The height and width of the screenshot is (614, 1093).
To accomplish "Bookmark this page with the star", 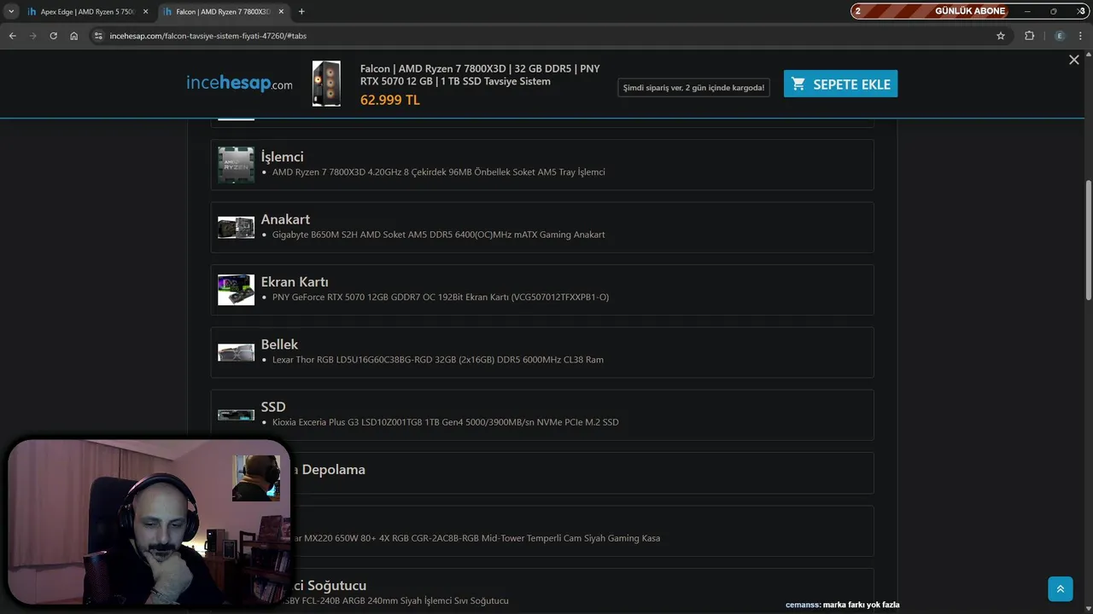I will click(1001, 36).
